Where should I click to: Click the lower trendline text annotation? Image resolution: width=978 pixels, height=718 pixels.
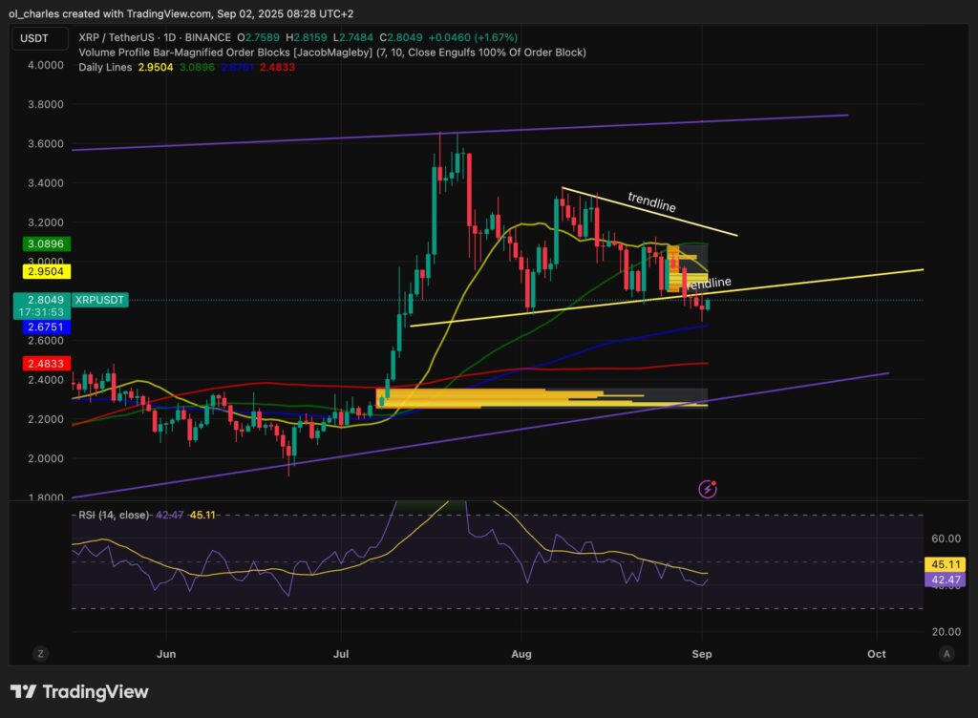708,282
